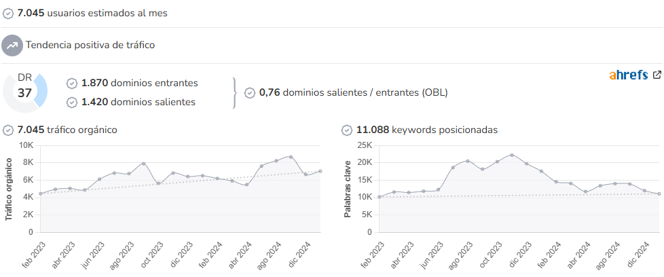Click last data point of organic traffic chart

pyautogui.click(x=320, y=171)
